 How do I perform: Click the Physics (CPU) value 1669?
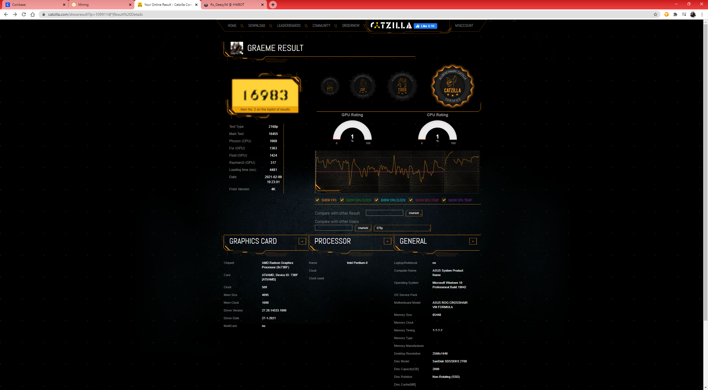273,141
